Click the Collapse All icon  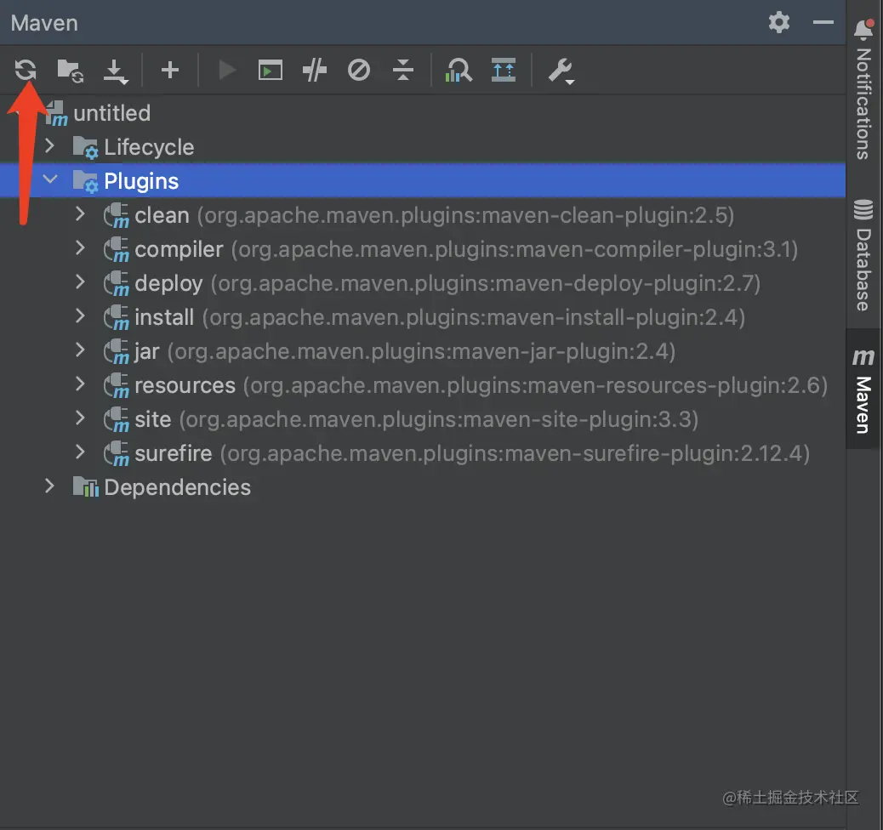[x=402, y=71]
